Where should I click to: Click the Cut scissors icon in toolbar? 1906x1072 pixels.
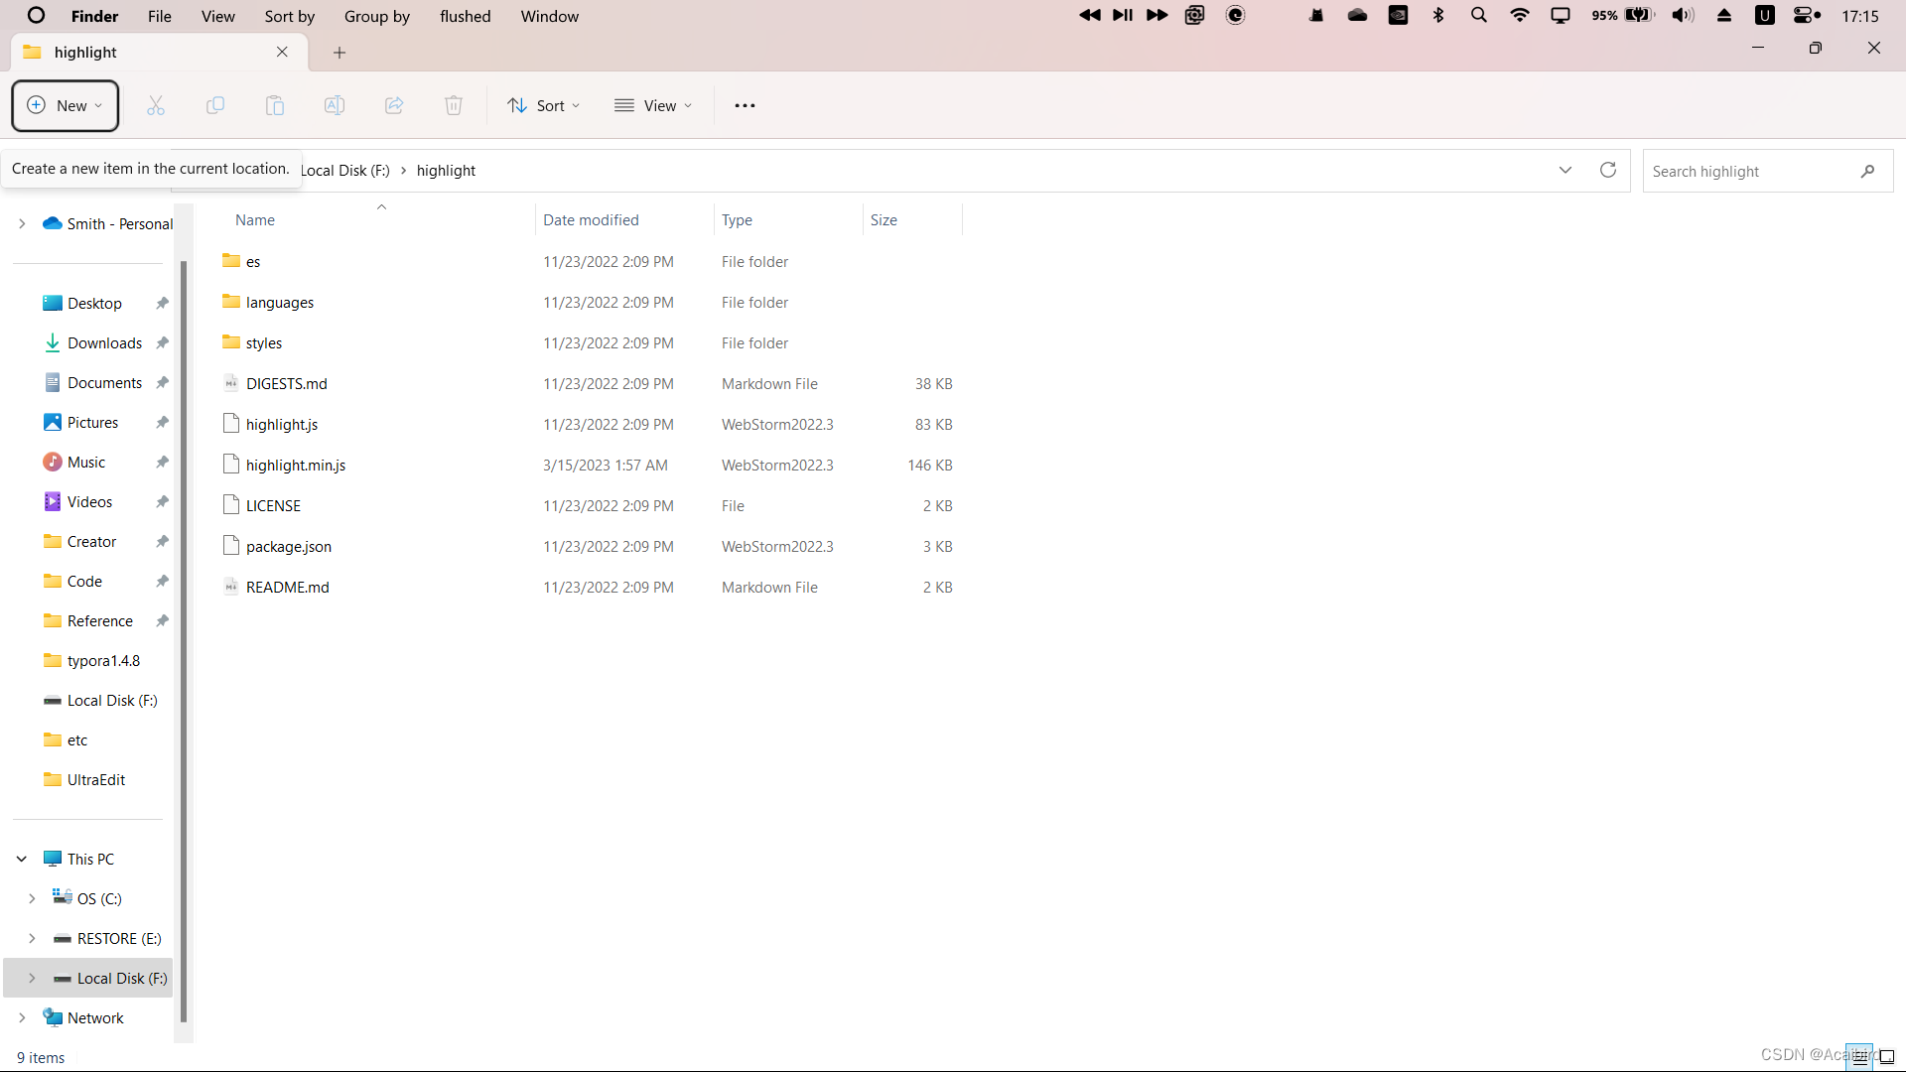156,105
